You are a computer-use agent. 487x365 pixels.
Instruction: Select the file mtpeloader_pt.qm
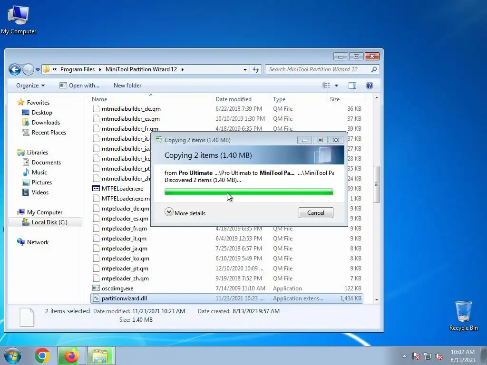pos(125,268)
